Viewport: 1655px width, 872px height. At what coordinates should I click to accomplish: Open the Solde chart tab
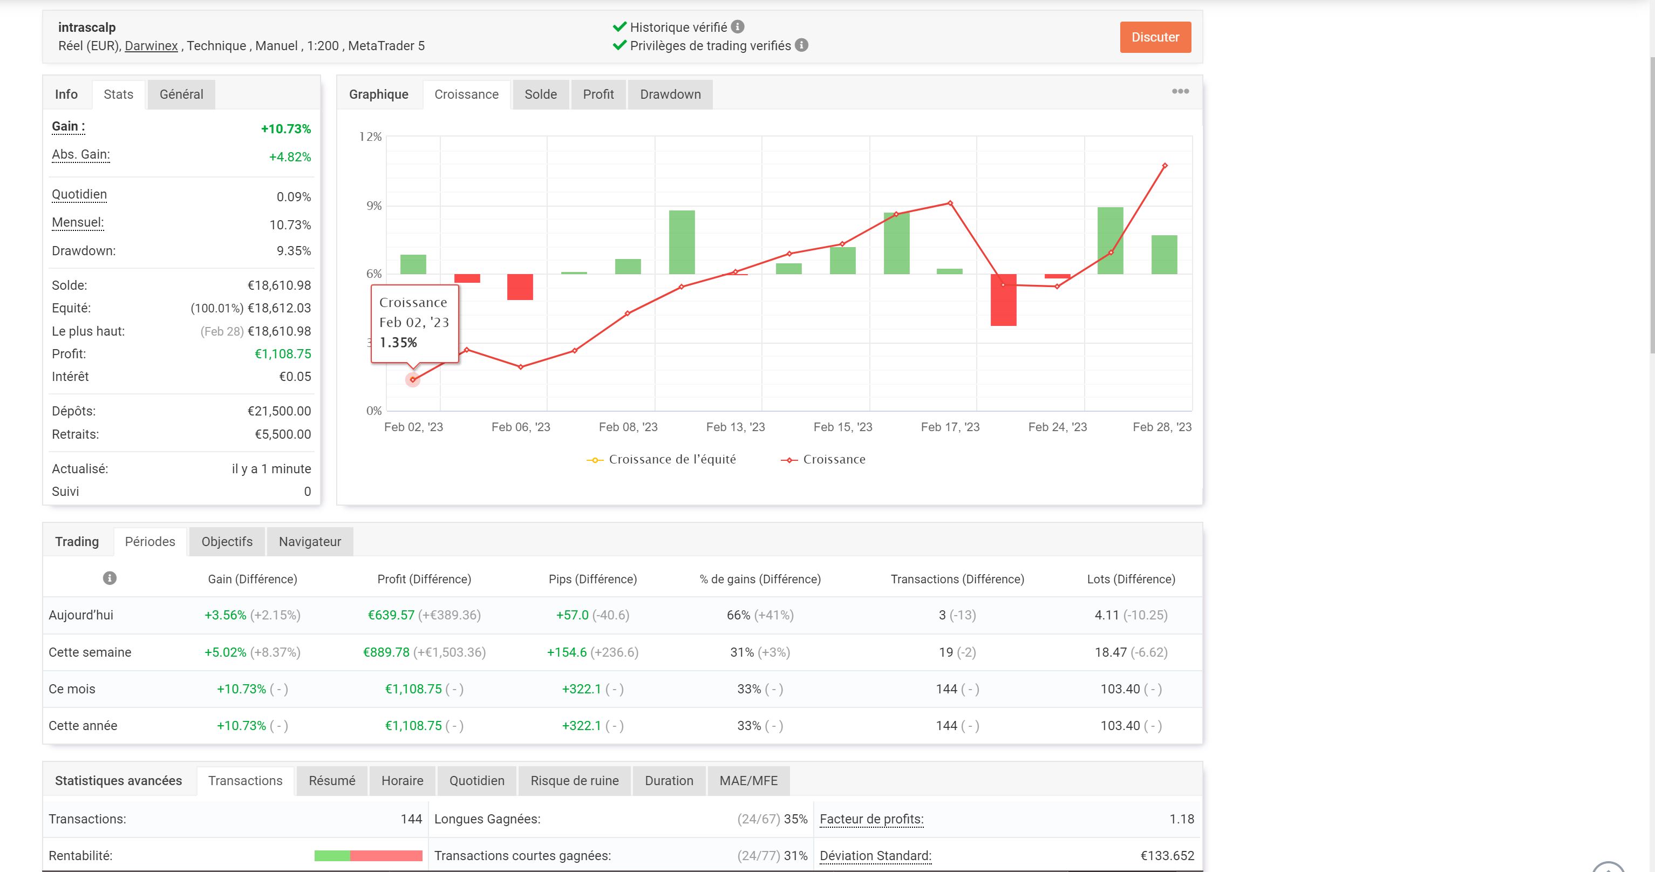tap(540, 94)
